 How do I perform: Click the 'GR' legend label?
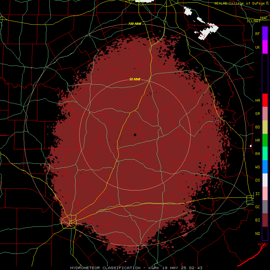258,114
